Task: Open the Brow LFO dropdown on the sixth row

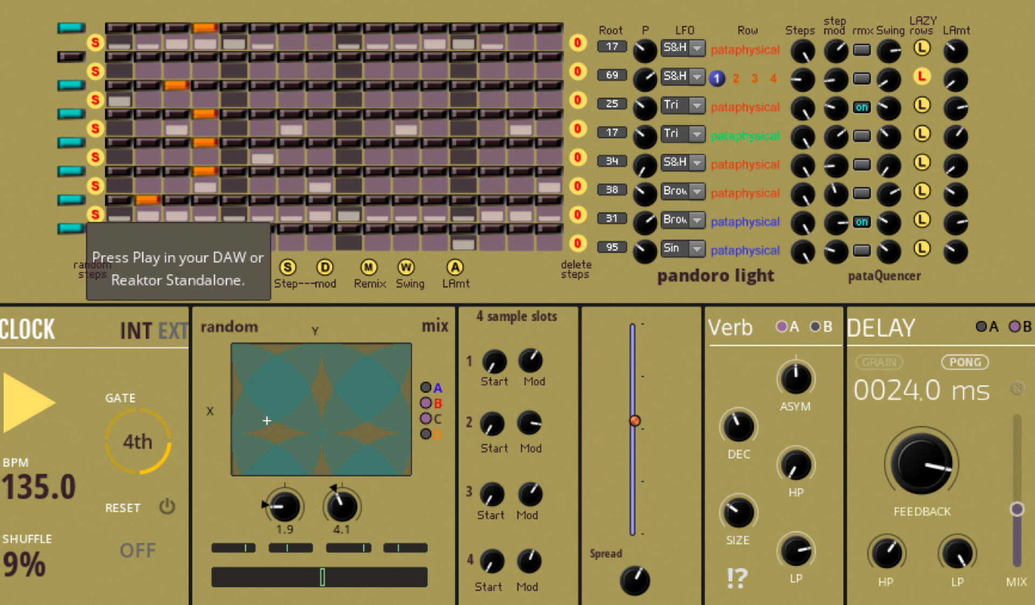Action: pyautogui.click(x=682, y=191)
